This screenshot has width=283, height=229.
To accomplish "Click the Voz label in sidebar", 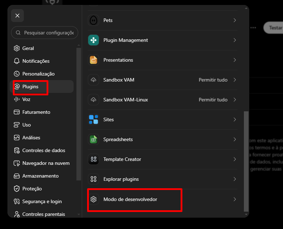I will tap(26, 99).
